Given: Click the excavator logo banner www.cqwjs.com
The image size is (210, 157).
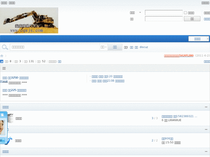Looking at the screenshot, I should coord(29,20).
